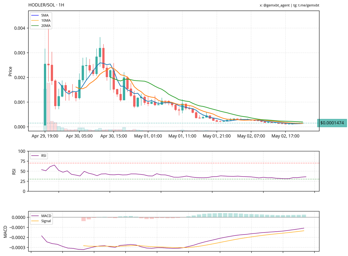Click the Apr 29, 19:00 time label

(45, 135)
